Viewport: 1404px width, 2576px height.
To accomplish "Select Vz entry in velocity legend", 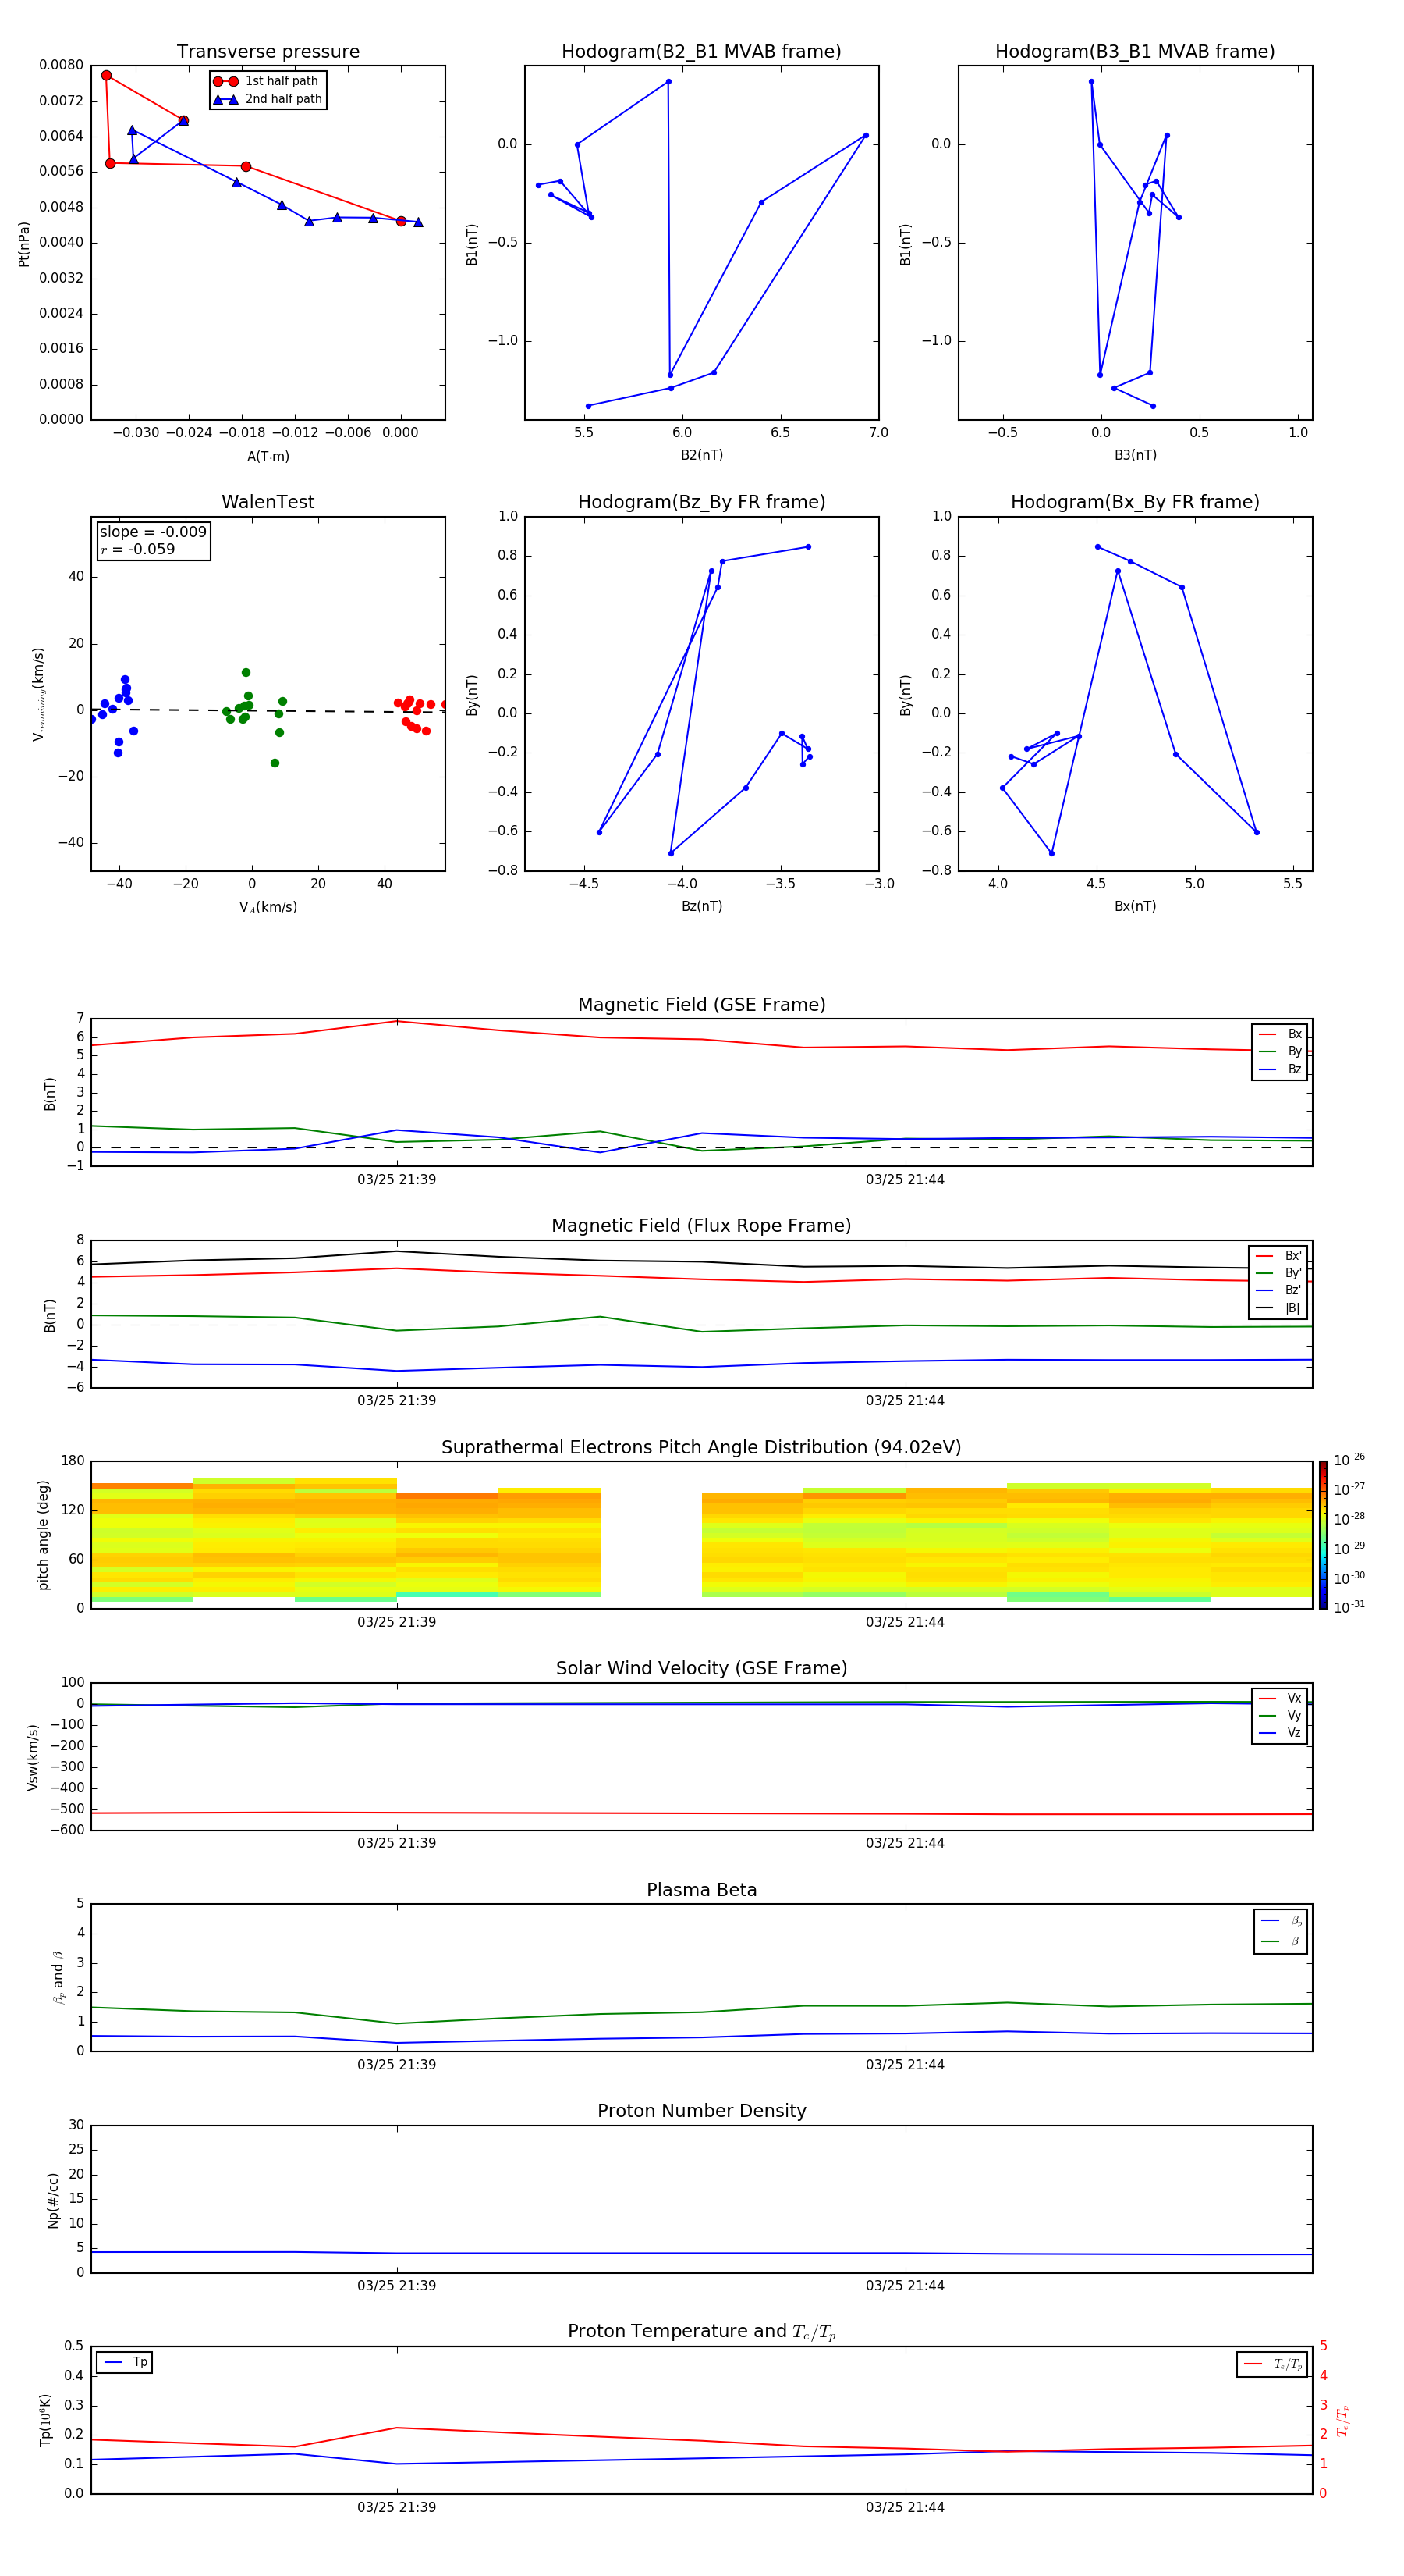I will click(1280, 1733).
